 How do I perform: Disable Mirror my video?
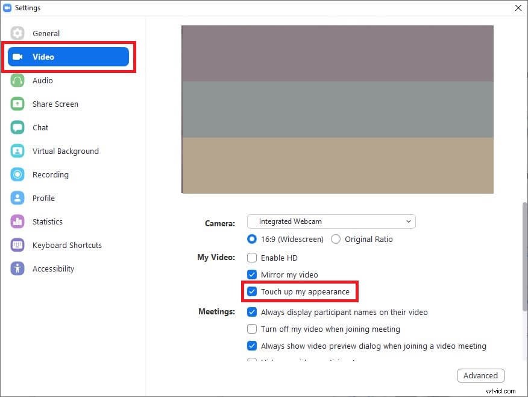[x=251, y=275]
